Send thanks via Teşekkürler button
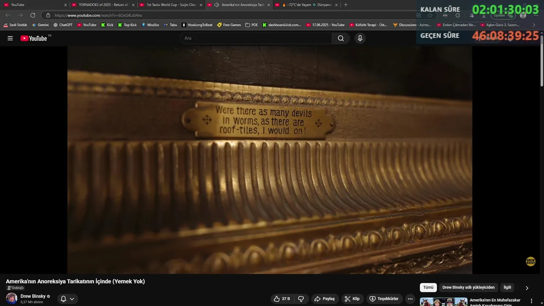 [x=384, y=299]
